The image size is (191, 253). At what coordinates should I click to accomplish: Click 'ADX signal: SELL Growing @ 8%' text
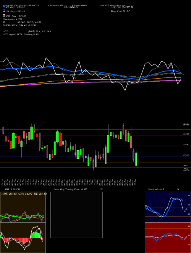pyautogui.click(x=21, y=34)
